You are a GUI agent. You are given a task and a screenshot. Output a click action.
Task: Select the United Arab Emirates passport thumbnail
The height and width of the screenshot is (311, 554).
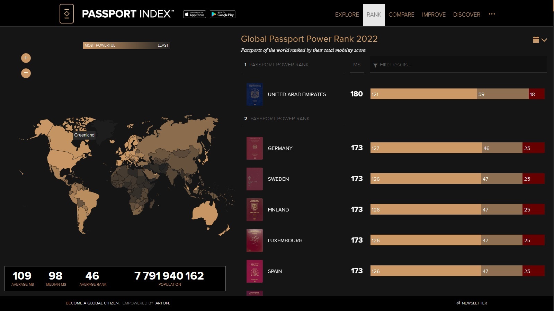click(x=254, y=94)
